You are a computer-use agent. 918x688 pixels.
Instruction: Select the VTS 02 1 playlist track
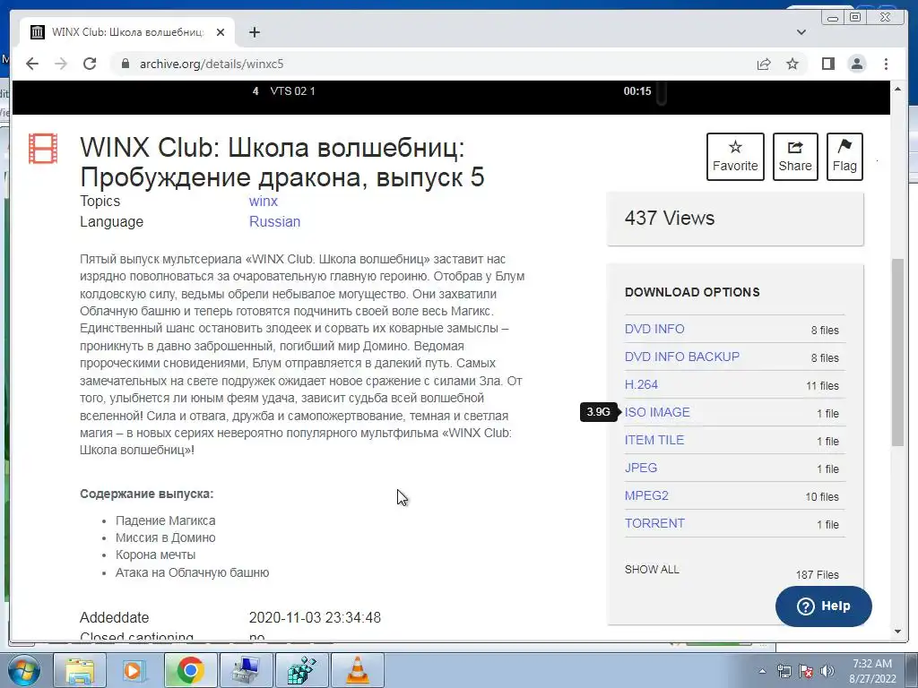(x=292, y=91)
